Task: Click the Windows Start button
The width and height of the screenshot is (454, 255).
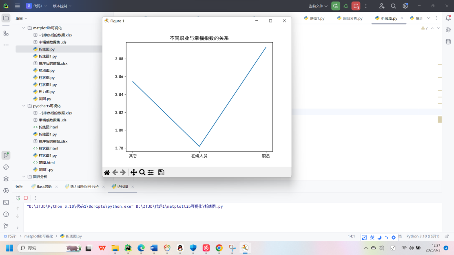Action: (9, 248)
